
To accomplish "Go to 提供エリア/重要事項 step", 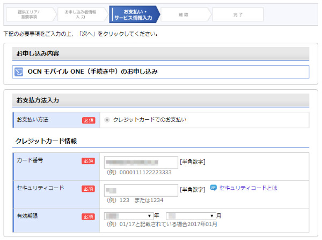I will click(31, 14).
